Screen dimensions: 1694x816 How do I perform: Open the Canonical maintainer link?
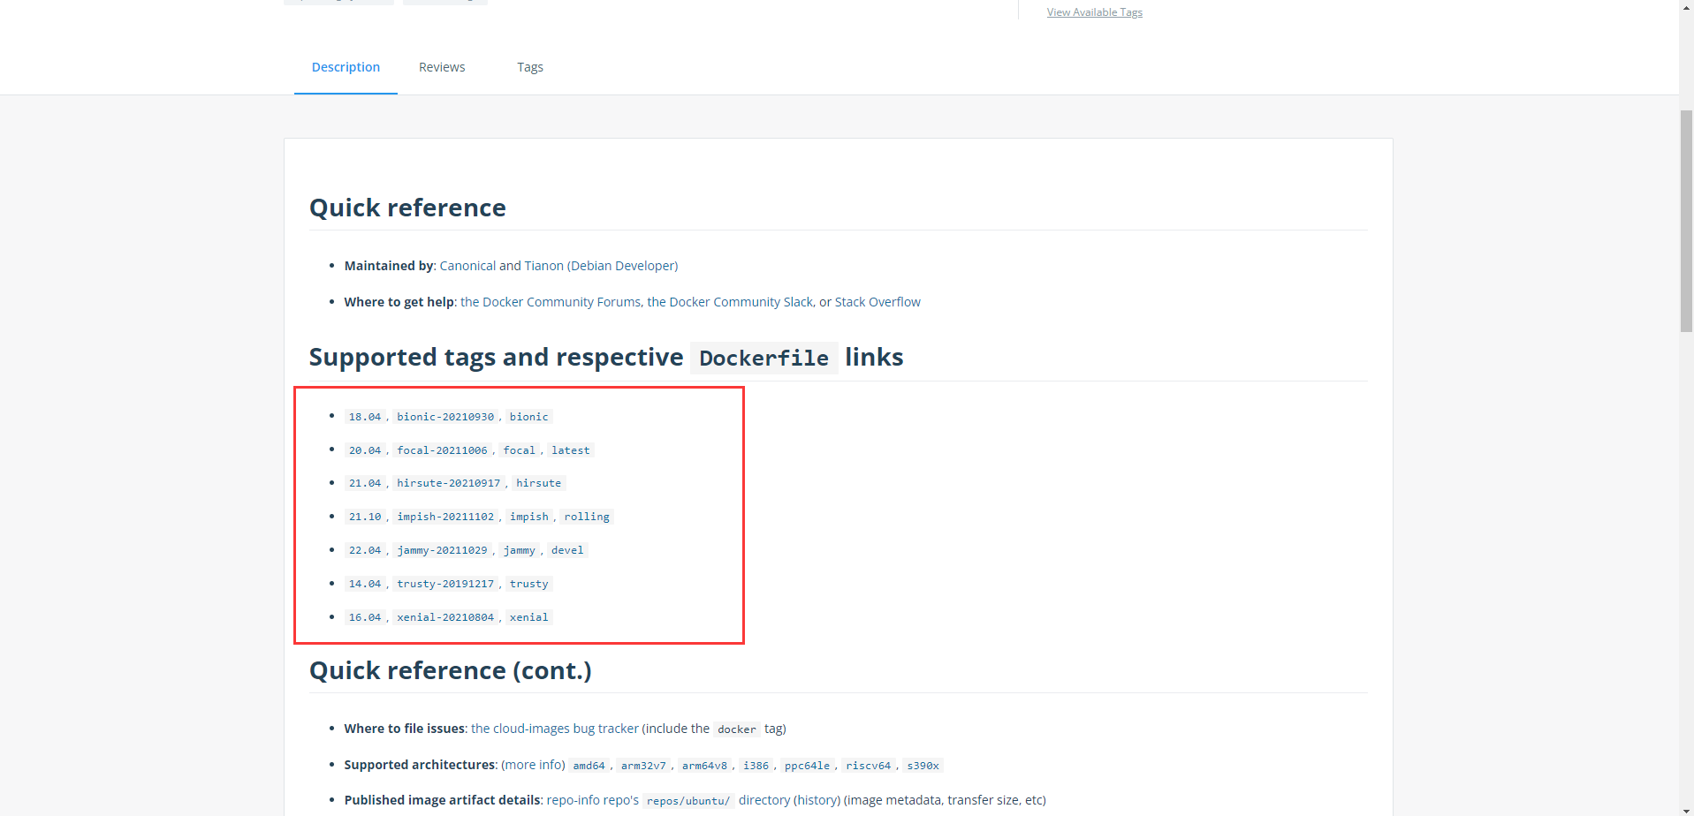coord(467,266)
